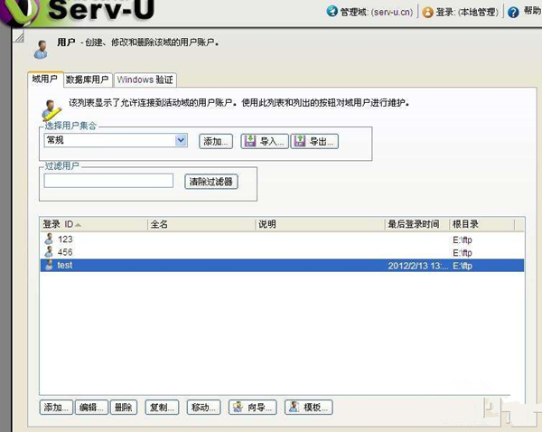
Task: Open the management domain (serv-u.cn) icon
Action: [x=332, y=11]
